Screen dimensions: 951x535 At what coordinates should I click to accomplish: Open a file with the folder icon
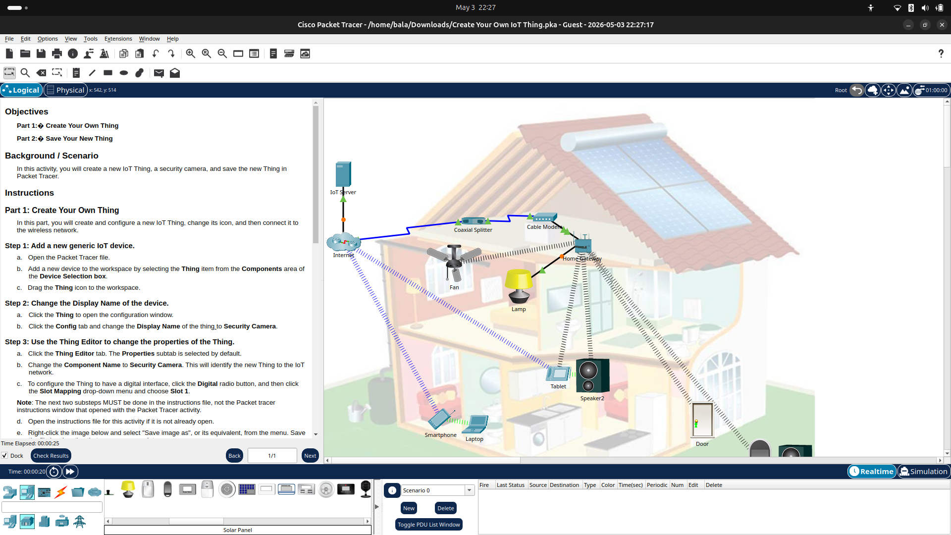tap(25, 53)
